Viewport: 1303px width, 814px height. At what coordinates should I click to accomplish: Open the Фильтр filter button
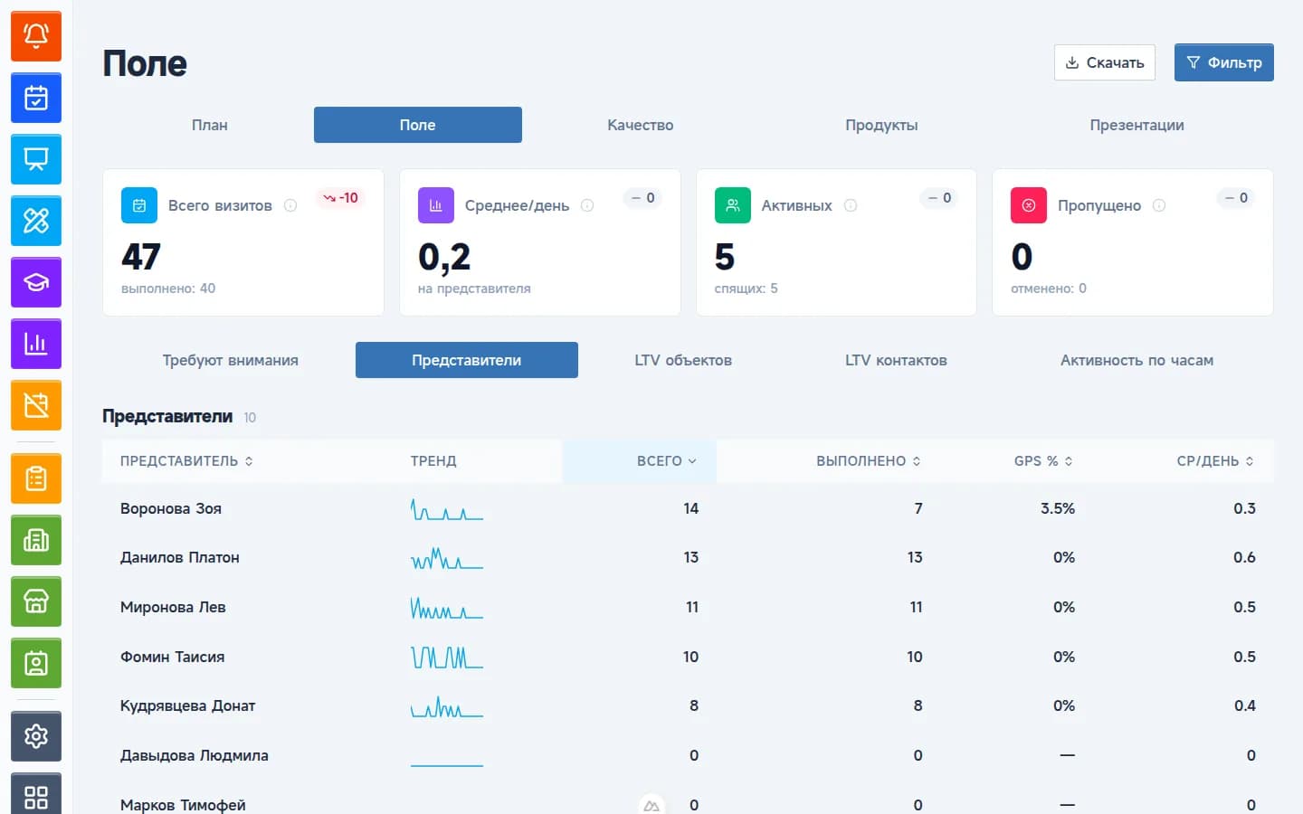pyautogui.click(x=1224, y=62)
